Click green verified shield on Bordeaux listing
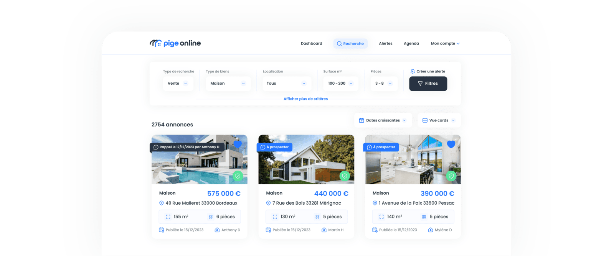This screenshot has height=256, width=614. click(x=238, y=176)
